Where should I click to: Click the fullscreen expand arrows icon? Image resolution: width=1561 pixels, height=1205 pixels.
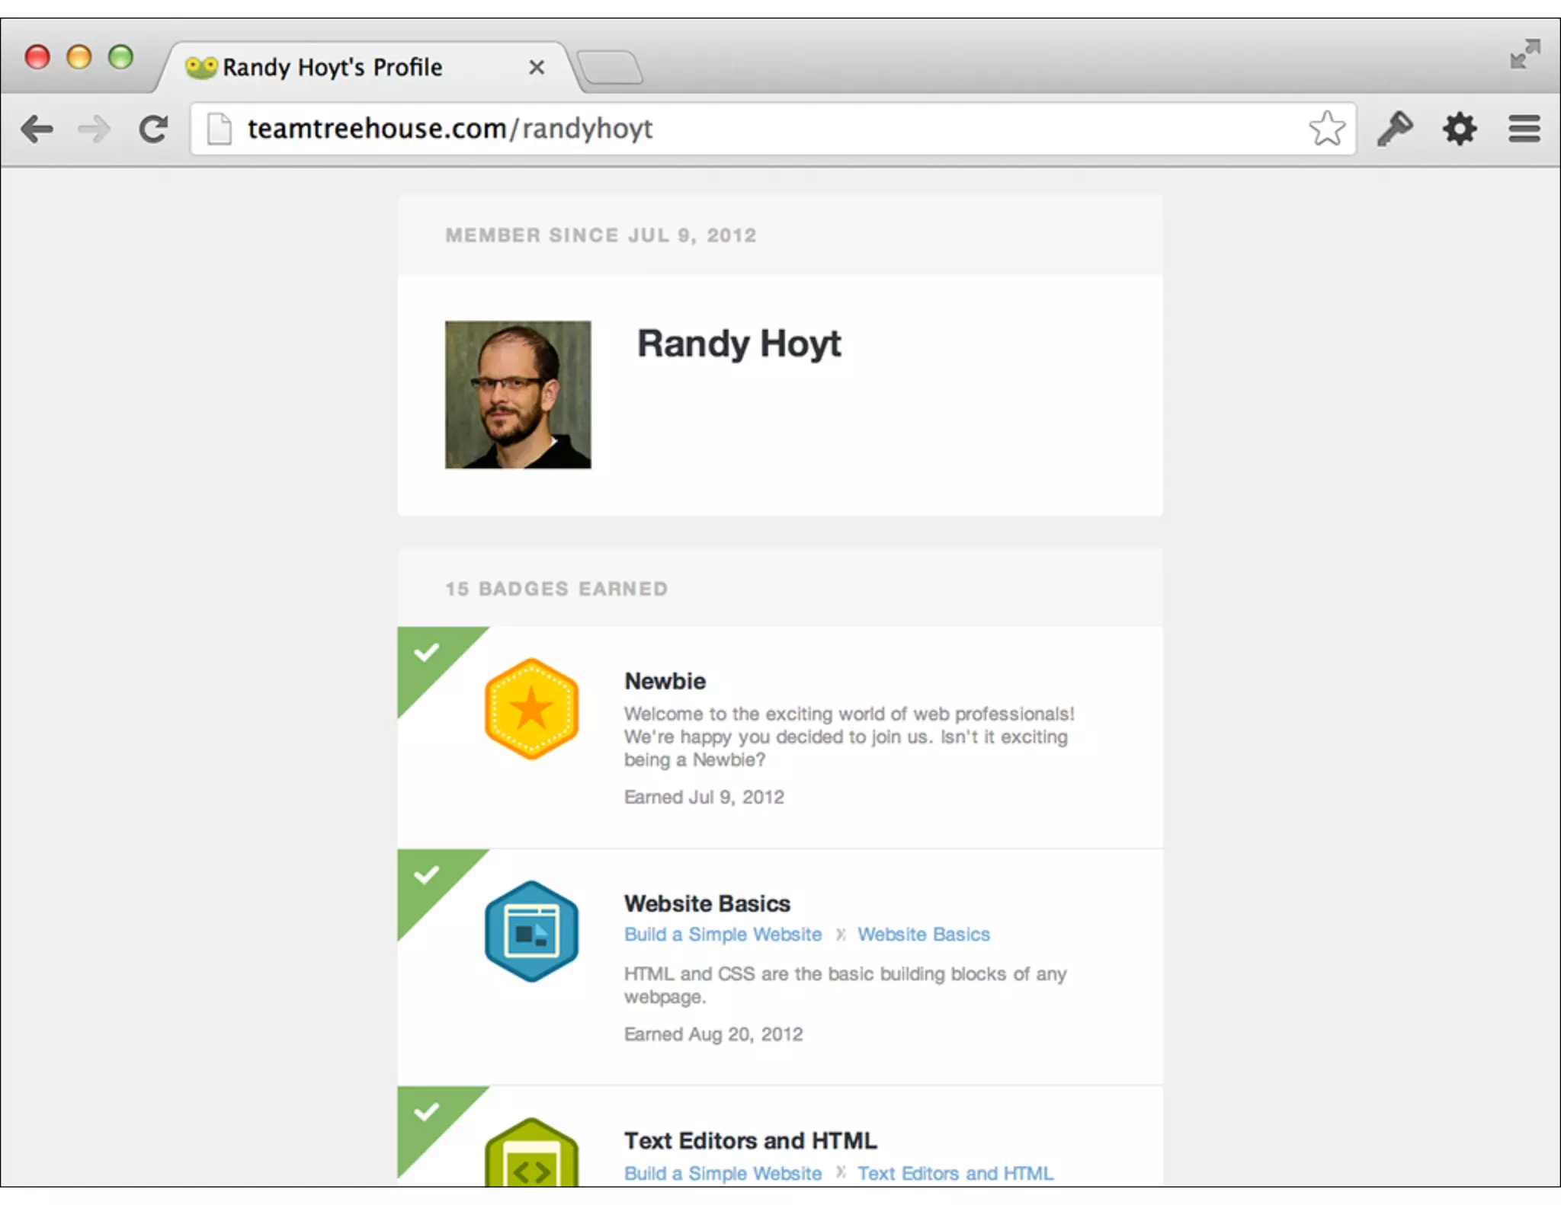[1524, 54]
